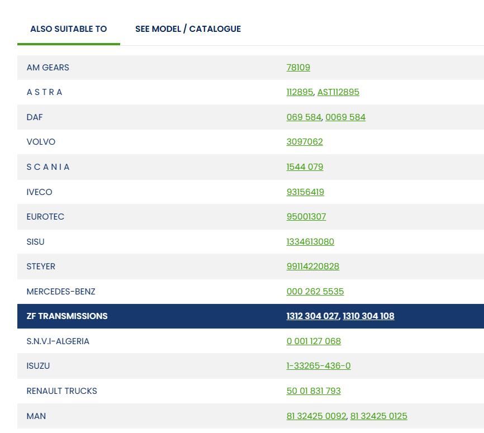The height and width of the screenshot is (433, 484).
Task: Click S.N.V.I-Algeria number 0 001 127 068
Action: [314, 341]
